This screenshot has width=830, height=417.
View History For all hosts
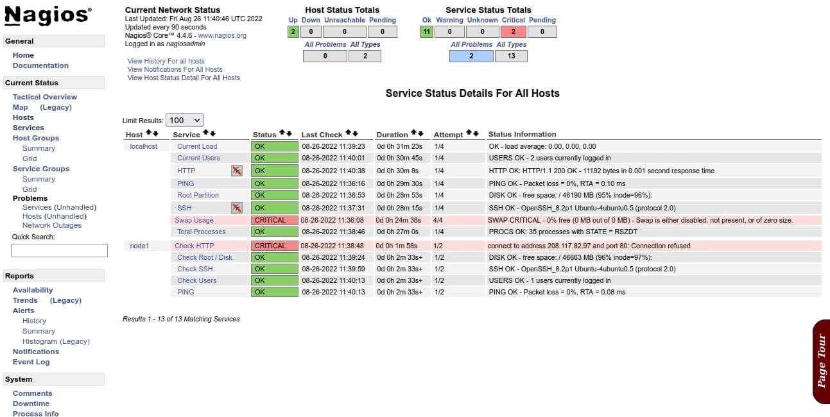166,61
